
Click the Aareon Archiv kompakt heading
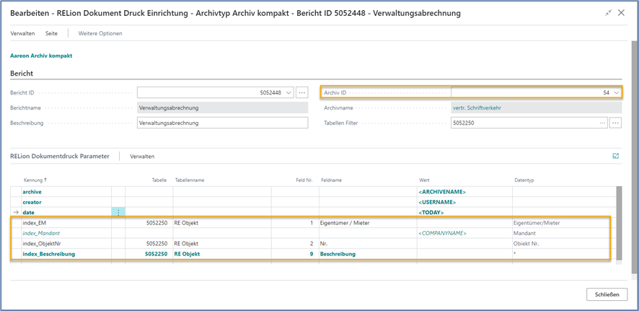pos(41,56)
